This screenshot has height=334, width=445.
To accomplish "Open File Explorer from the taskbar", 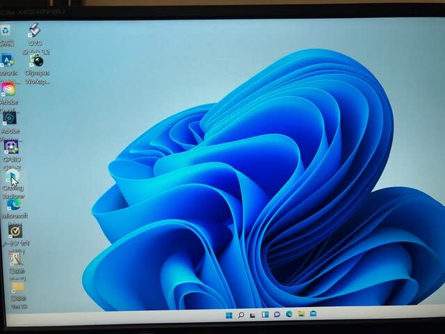I will (301, 314).
